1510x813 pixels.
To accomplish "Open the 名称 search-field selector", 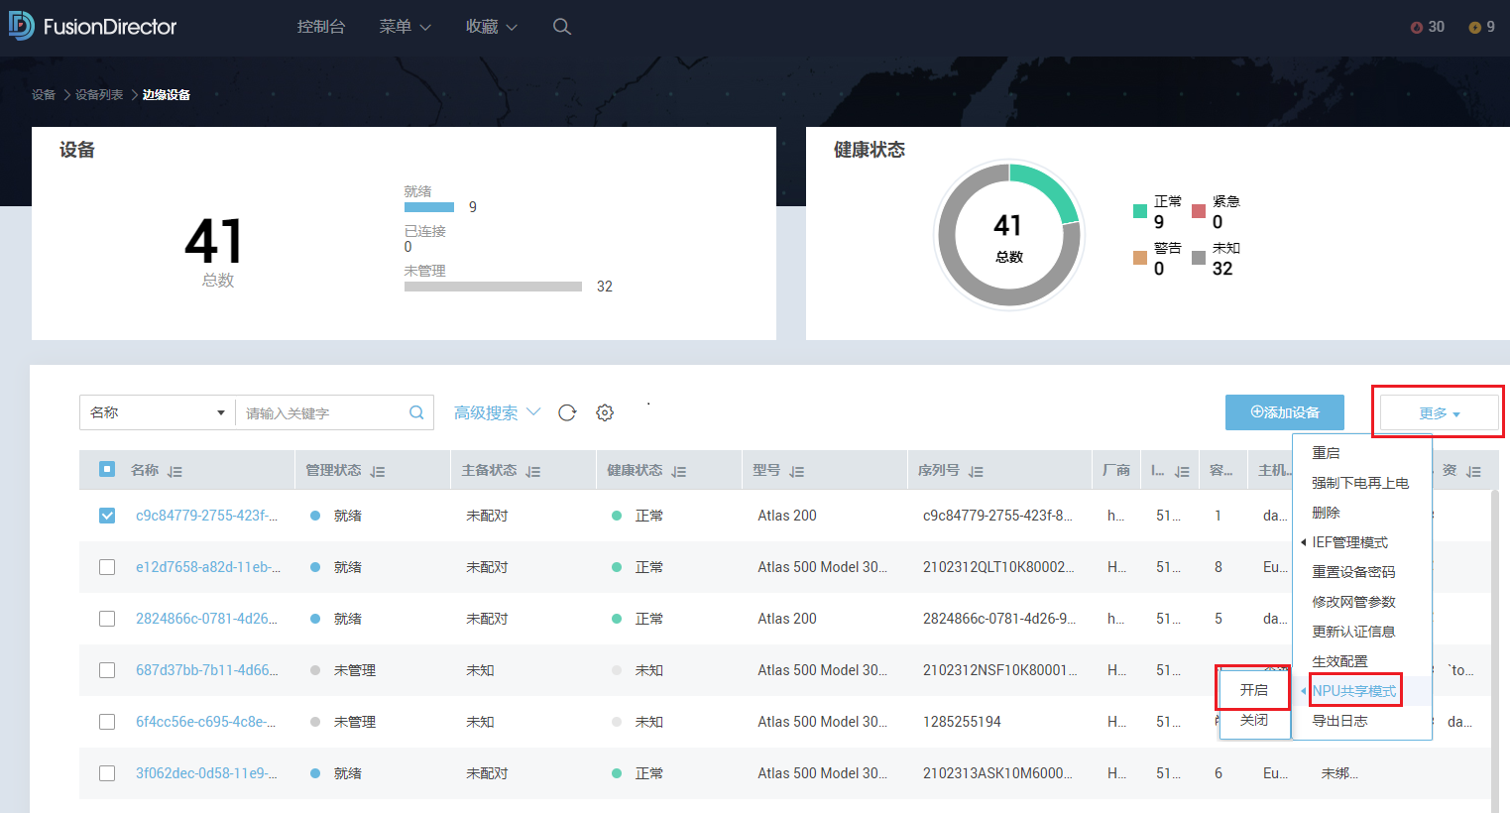I will point(157,412).
